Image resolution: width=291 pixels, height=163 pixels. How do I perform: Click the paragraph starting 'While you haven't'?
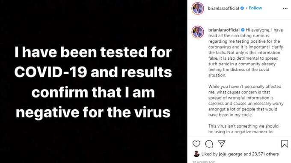point(246,101)
